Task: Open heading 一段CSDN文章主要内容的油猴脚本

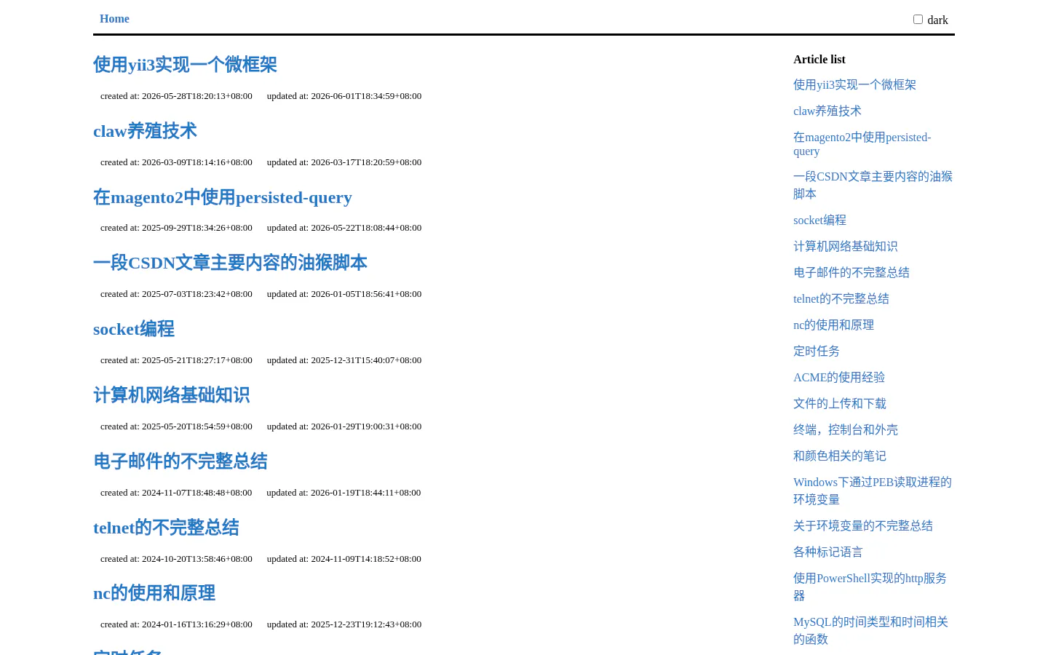Action: click(x=230, y=263)
